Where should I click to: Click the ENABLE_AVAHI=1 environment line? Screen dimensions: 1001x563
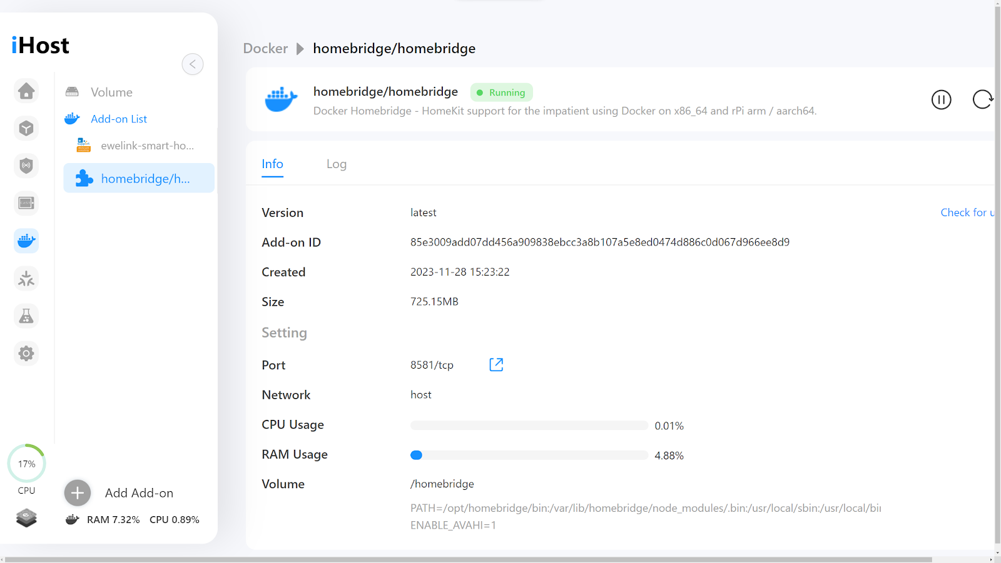point(453,526)
